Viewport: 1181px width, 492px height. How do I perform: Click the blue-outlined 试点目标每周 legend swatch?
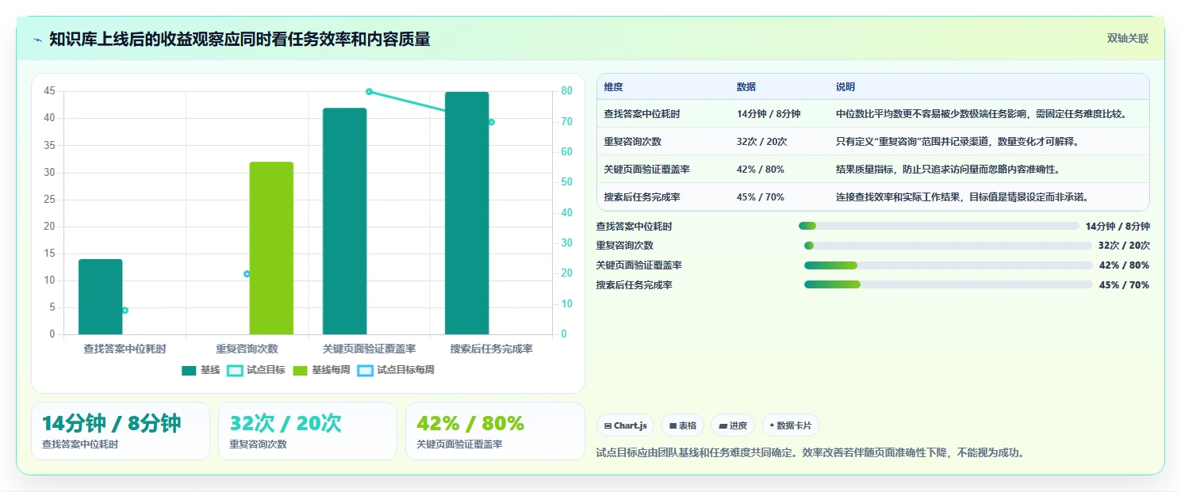(x=365, y=370)
